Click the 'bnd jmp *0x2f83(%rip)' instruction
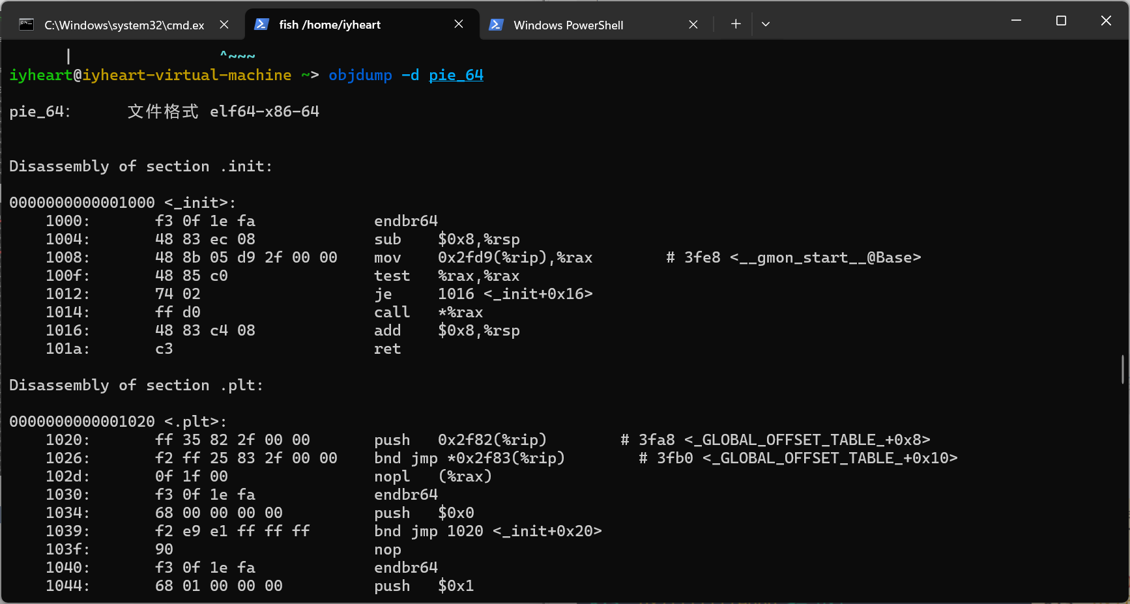1130x604 pixels. [x=470, y=458]
